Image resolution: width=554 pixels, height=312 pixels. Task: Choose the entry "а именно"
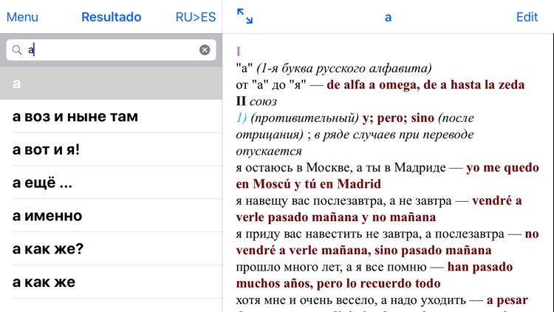coord(47,217)
